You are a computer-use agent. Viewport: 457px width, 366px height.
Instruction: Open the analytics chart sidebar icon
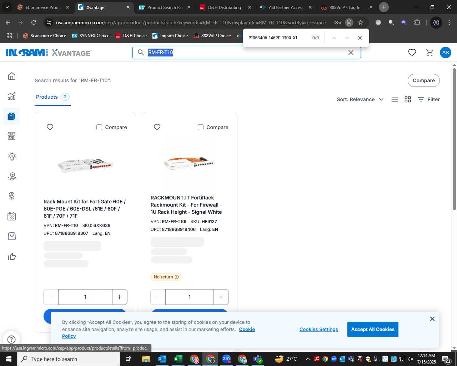[12, 96]
